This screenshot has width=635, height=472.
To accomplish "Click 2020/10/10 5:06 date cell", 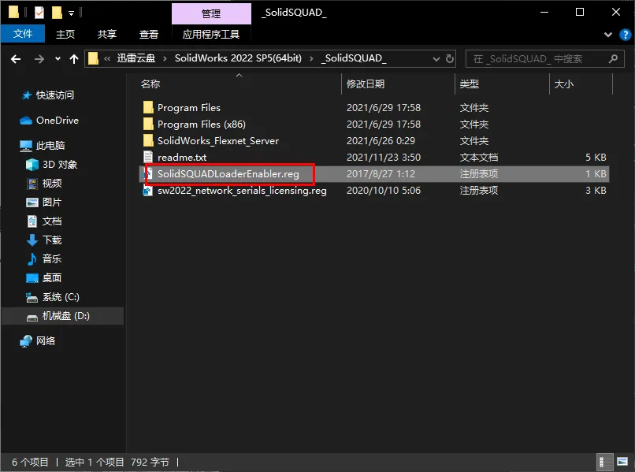I will [x=384, y=191].
